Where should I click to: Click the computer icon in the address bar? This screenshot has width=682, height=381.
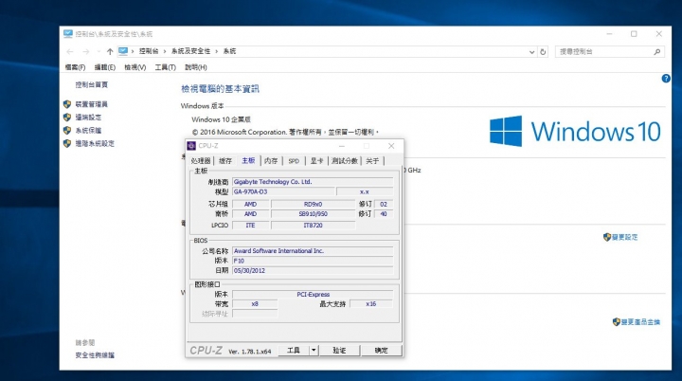[x=123, y=51]
